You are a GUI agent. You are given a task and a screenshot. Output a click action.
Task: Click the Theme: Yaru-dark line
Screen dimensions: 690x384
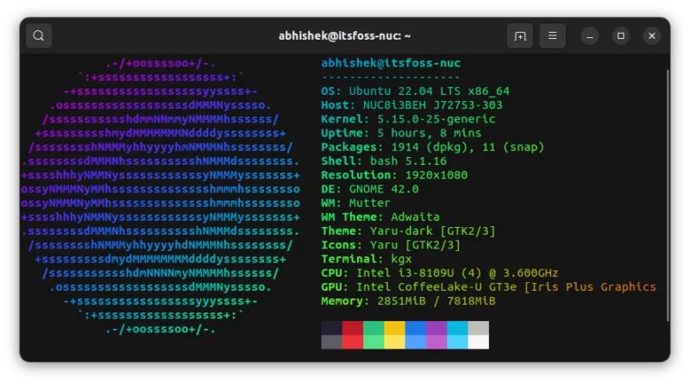tap(408, 231)
